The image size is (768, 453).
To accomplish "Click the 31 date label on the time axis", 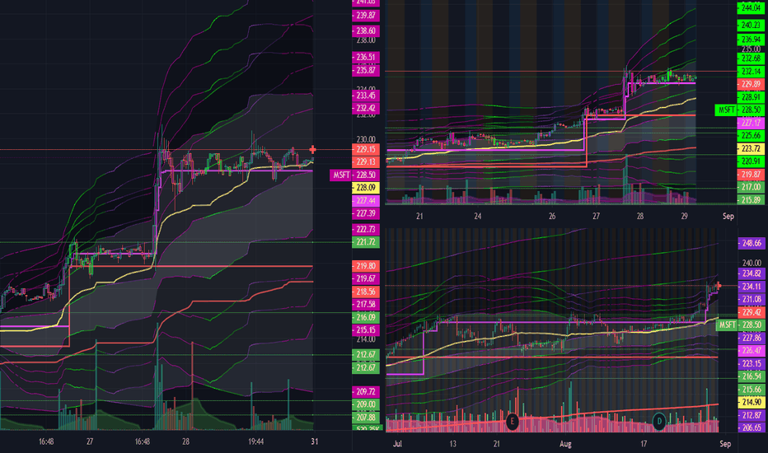I will (315, 441).
